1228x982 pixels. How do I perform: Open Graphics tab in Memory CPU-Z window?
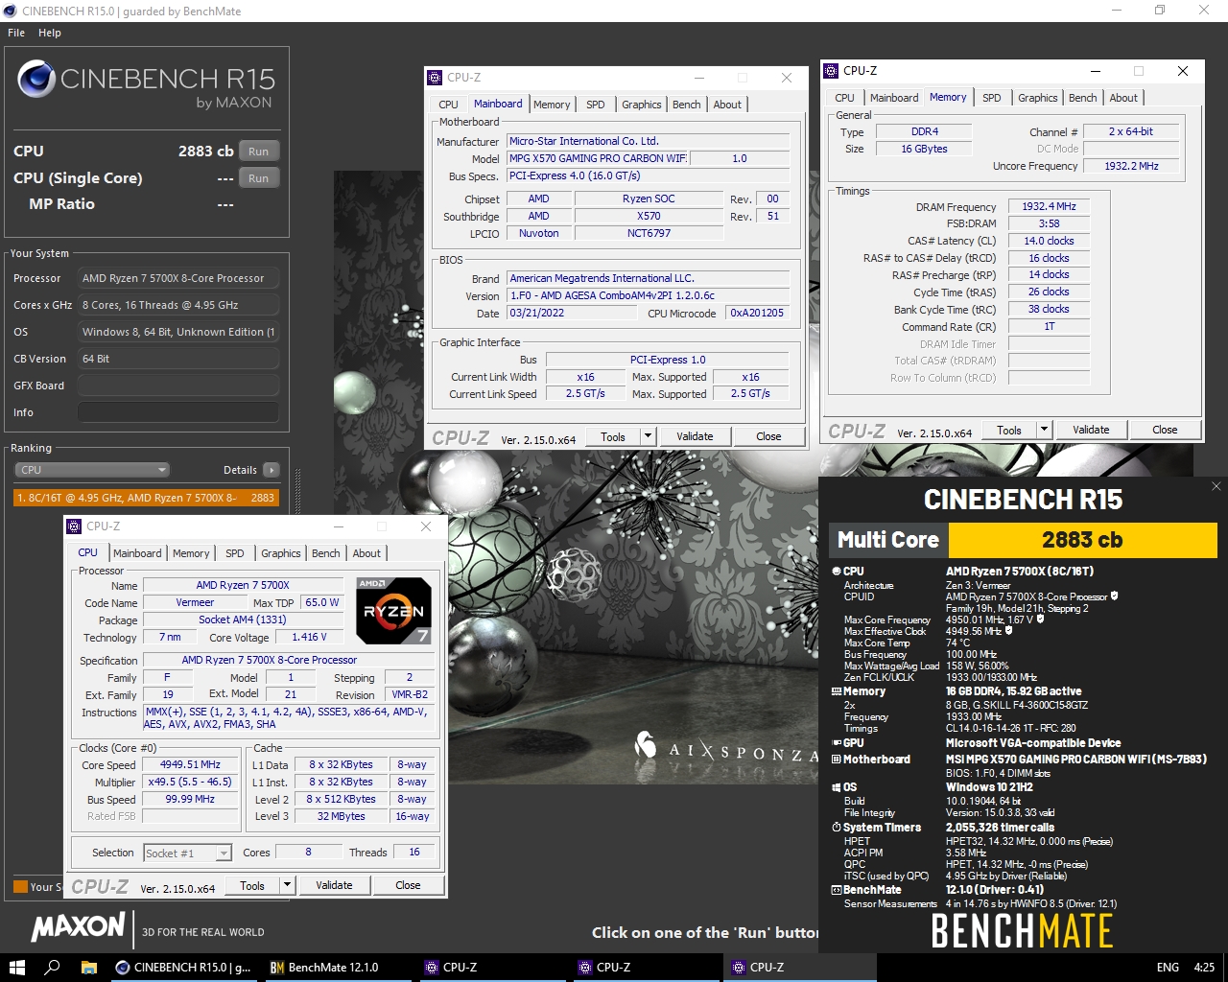tap(1038, 98)
